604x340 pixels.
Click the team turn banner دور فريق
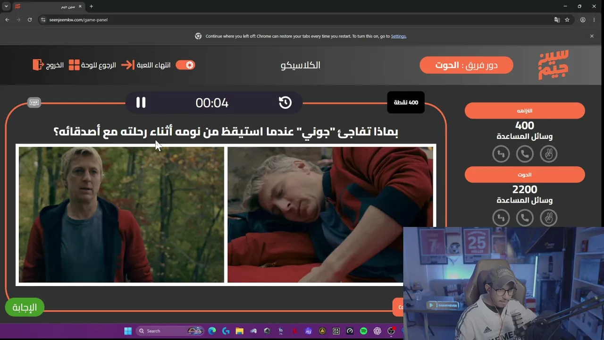(x=466, y=65)
